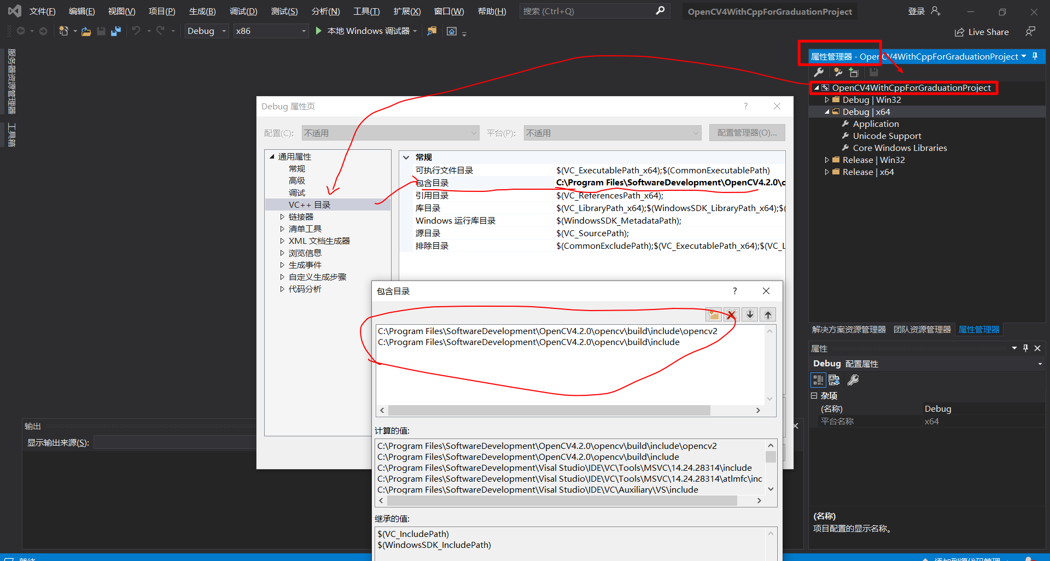Screen dimensions: 1050x561
Task: Expand the Debug | Win32 node
Action: pyautogui.click(x=827, y=100)
